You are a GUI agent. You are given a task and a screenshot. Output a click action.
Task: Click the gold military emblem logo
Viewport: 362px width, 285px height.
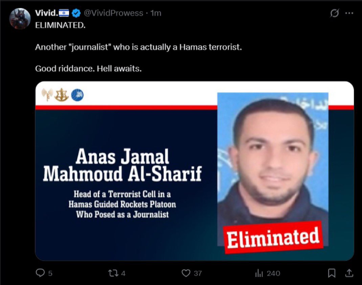click(62, 95)
